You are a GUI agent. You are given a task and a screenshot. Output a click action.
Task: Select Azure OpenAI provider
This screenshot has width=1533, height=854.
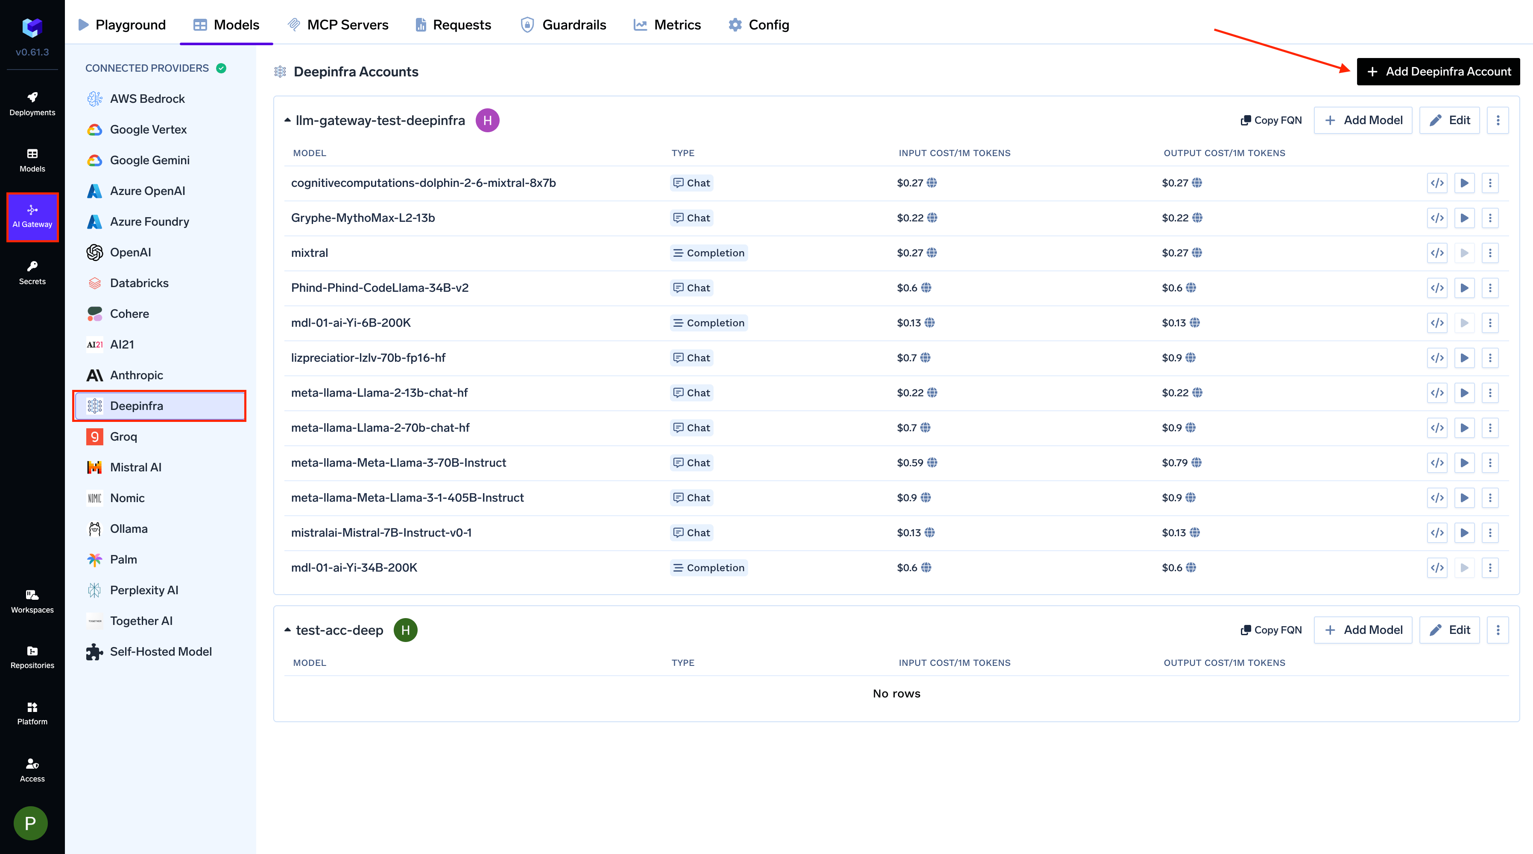(160, 191)
